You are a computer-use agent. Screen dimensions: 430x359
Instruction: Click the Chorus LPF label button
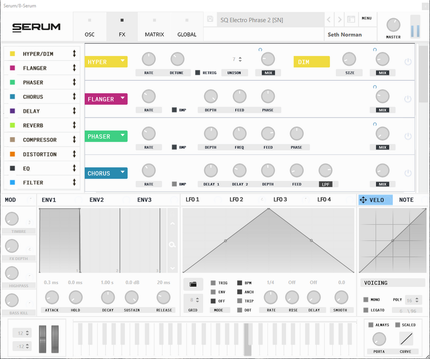coord(326,184)
